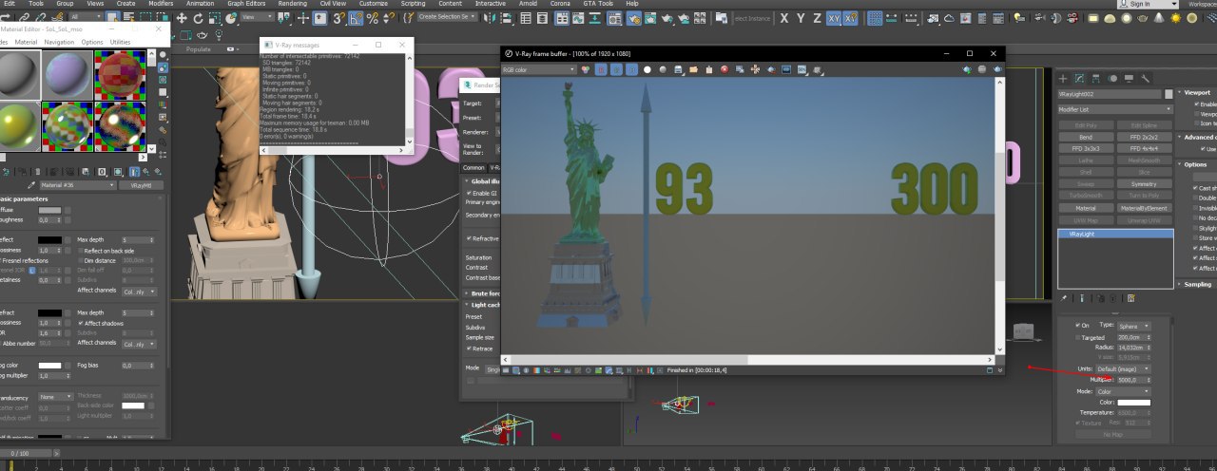Click the light Color white swatch
The image size is (1217, 471).
1133,403
